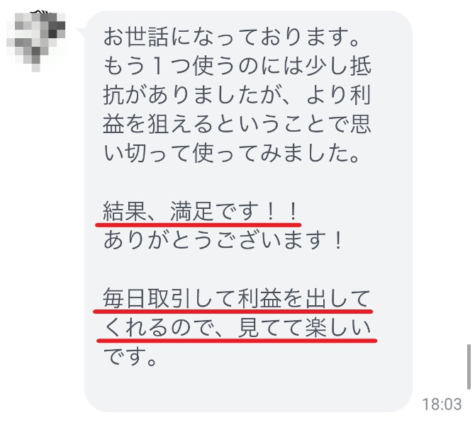Image resolution: width=475 pixels, height=427 pixels.
Task: Click the 18:03 message timestamp
Action: pos(442,404)
